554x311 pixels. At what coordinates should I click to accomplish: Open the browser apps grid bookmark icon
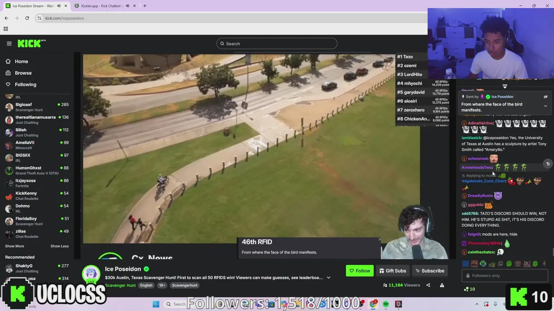(6, 29)
